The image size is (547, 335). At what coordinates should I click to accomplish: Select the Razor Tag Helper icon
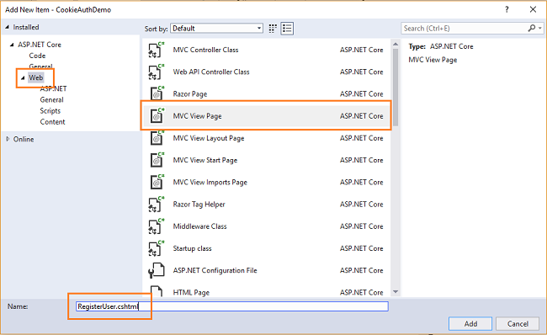(x=156, y=205)
